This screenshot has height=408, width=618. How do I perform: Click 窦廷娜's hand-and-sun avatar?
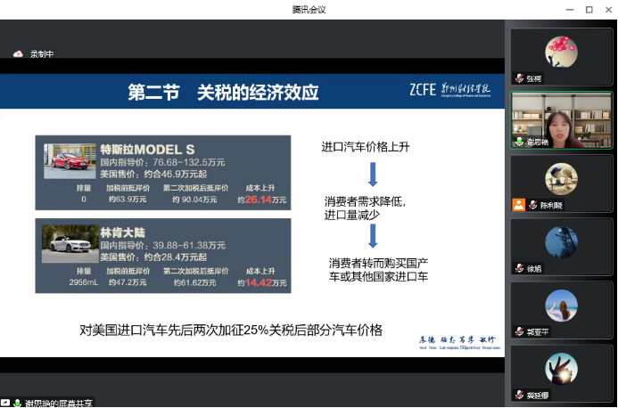click(561, 366)
